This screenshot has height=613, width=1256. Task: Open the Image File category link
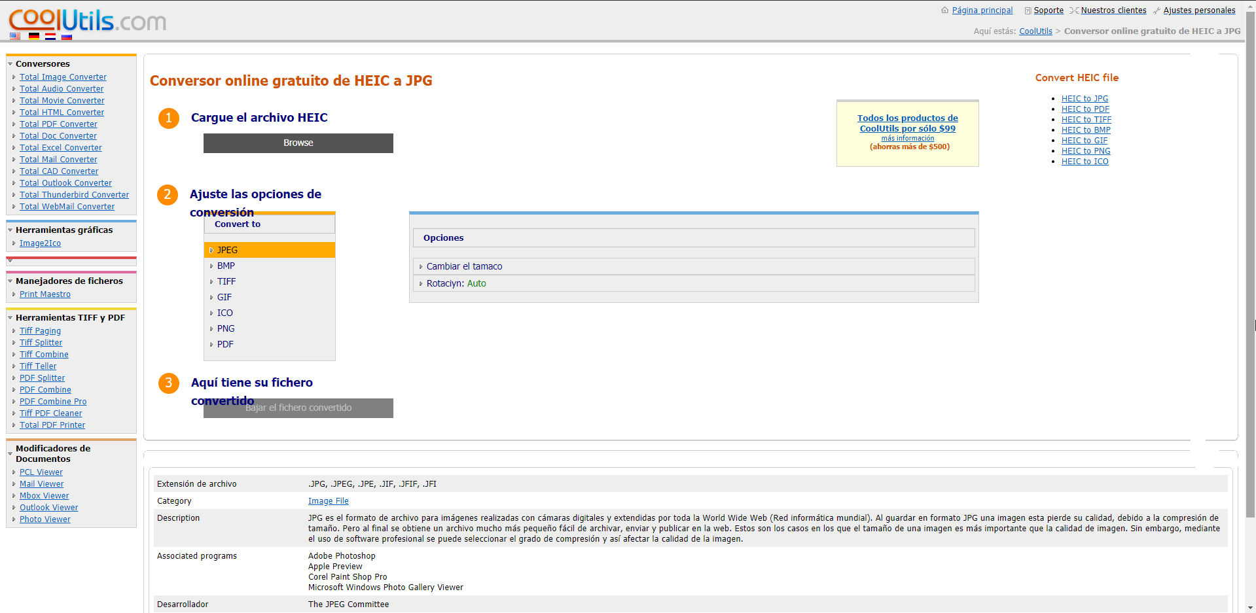(x=328, y=501)
